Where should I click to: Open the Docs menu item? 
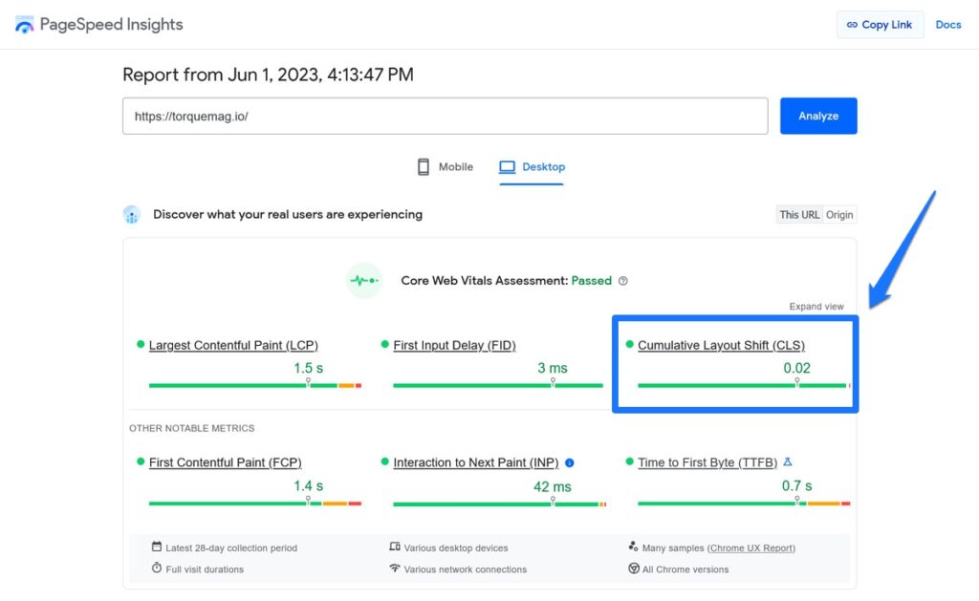click(948, 24)
